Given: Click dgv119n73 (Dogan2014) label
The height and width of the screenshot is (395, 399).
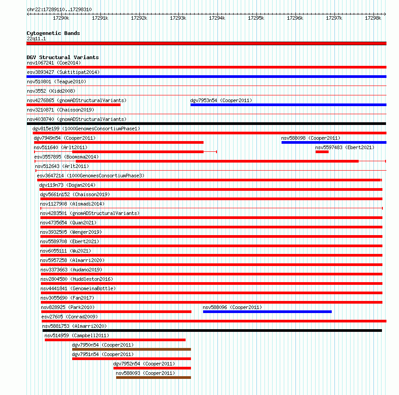Looking at the screenshot, I should pyautogui.click(x=67, y=185).
